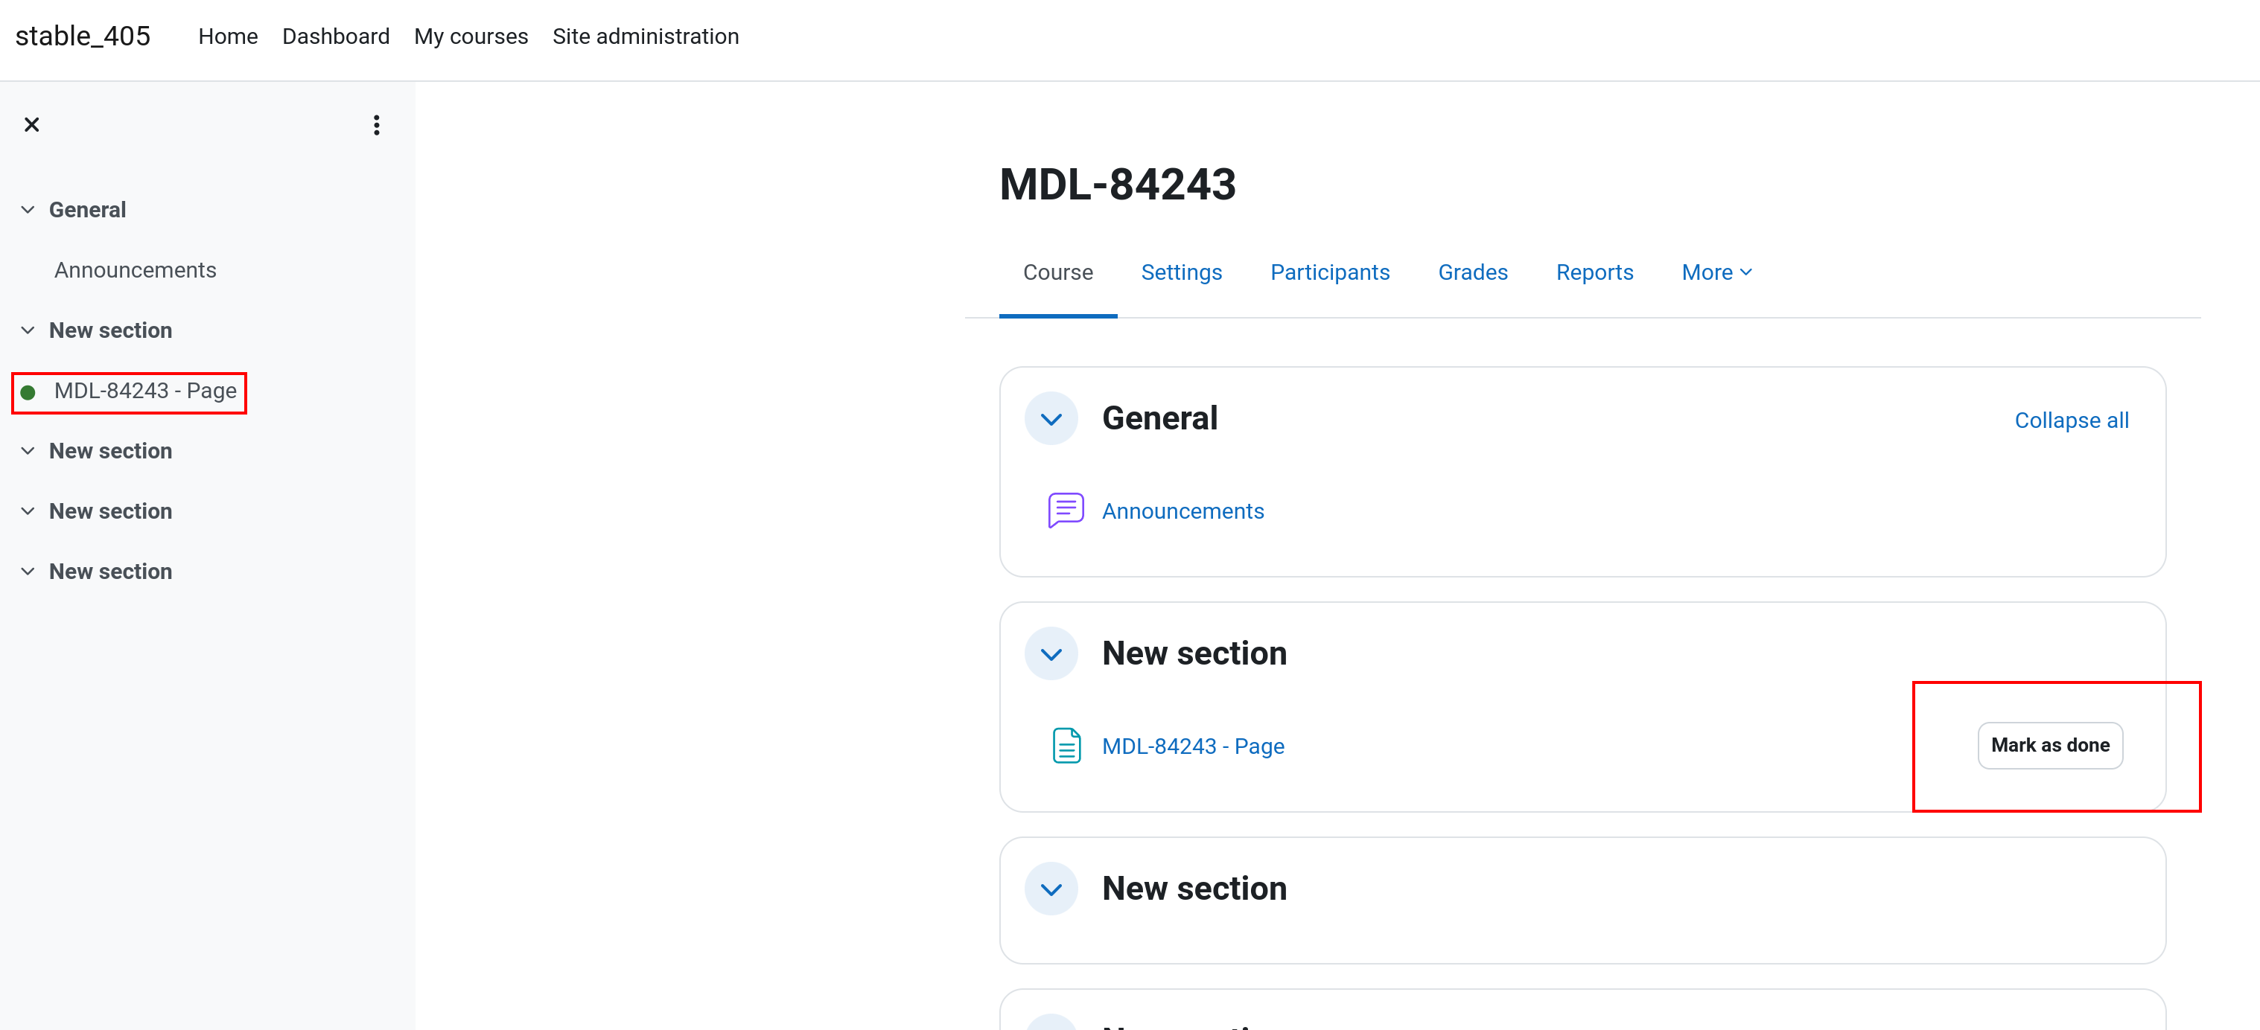This screenshot has height=1030, width=2260.
Task: Go to the Grades tab
Action: (x=1472, y=272)
